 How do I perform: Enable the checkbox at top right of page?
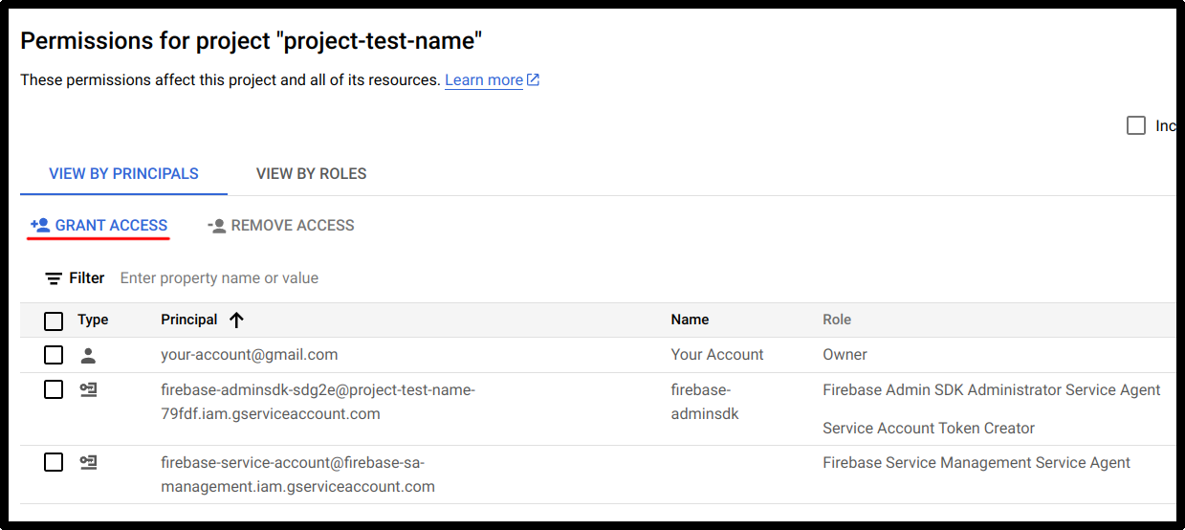click(1135, 125)
